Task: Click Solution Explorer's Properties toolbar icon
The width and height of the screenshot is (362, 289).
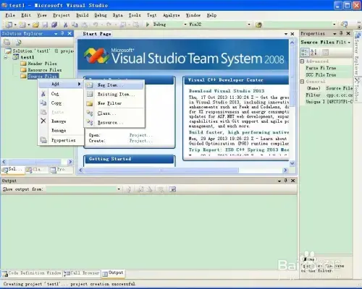Action: pos(7,43)
